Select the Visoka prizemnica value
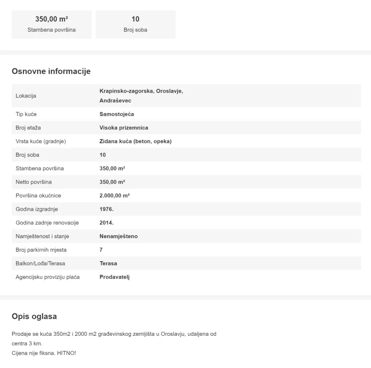Screen dimensions: 371x368 point(124,128)
